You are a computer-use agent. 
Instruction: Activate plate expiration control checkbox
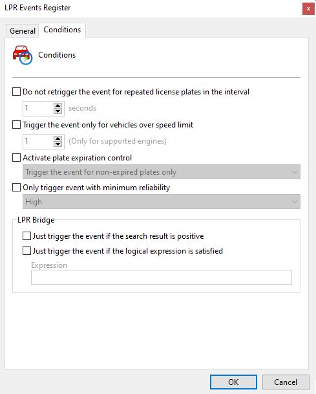(17, 158)
